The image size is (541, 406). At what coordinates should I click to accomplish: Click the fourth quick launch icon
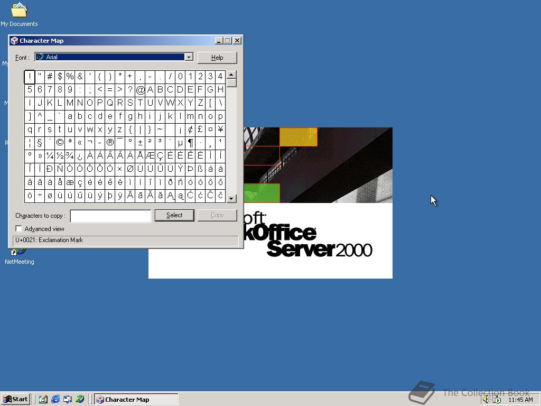tap(80, 400)
